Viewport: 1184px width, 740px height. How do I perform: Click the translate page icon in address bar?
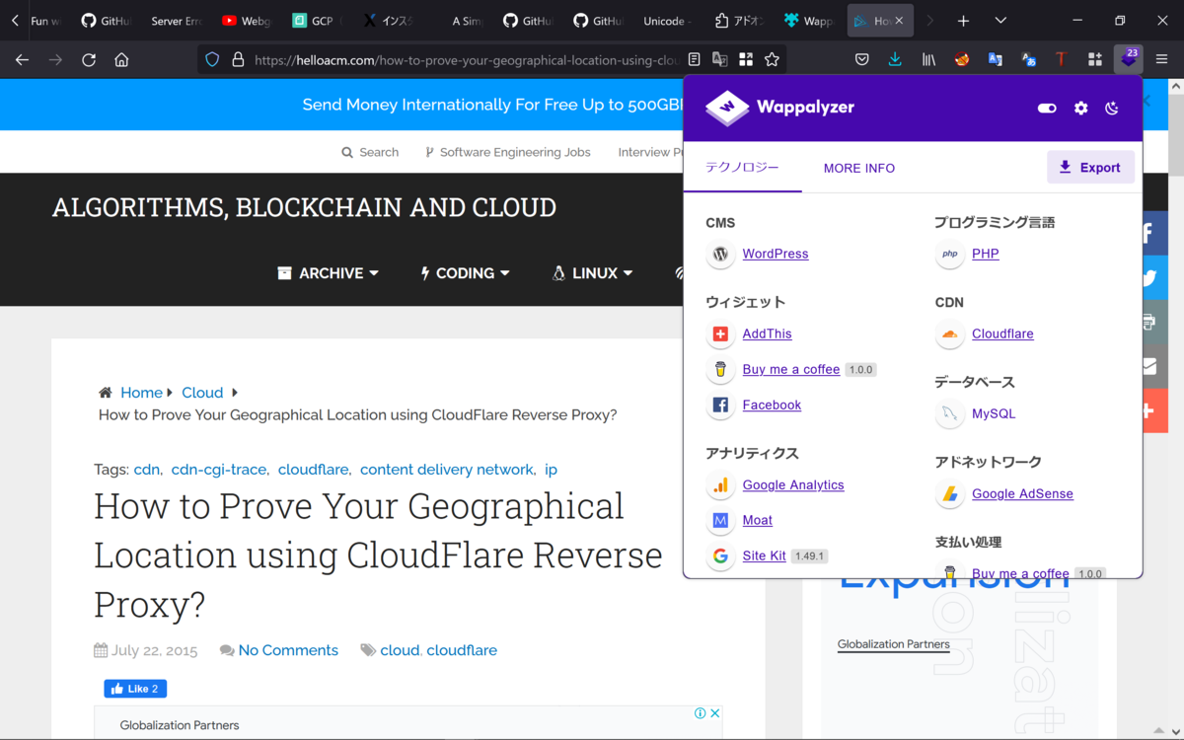coord(720,59)
